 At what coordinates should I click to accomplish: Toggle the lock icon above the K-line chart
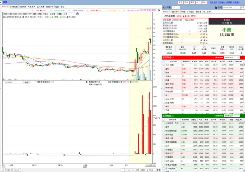[x=159, y=10]
